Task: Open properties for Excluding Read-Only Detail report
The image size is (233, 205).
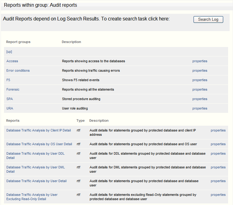Action: (218, 195)
